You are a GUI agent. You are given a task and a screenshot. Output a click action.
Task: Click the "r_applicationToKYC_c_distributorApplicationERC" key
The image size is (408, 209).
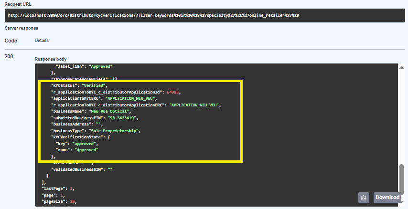[x=107, y=105]
